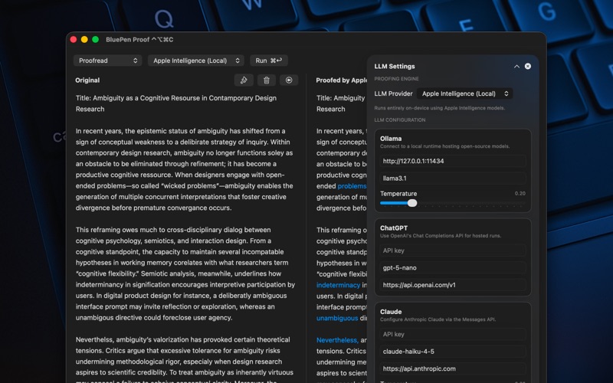Viewport: 613px width, 383px height.
Task: Click the Run button
Action: coord(269,61)
